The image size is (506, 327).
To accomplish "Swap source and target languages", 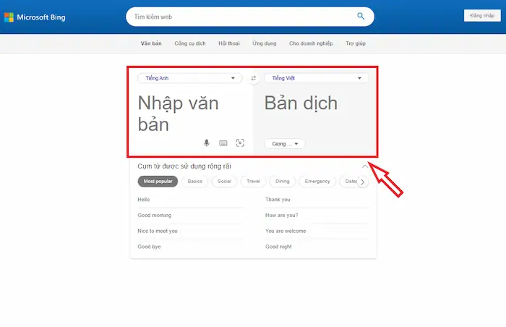I will 253,78.
